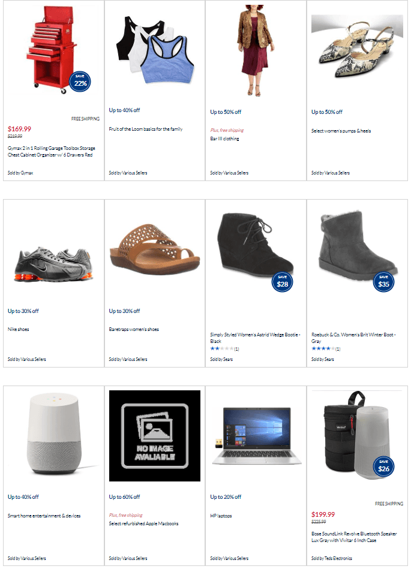Open Simply Styled Astrid Wedge Bootie title

[x=255, y=338]
